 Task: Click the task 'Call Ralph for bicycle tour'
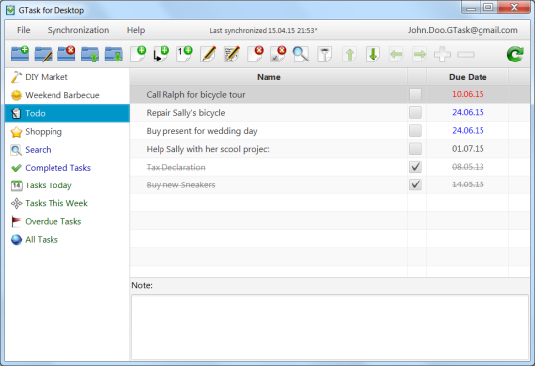[x=195, y=94]
